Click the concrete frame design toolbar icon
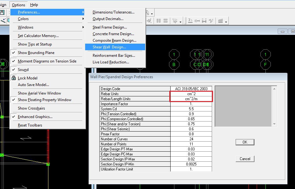The height and width of the screenshot is (189, 295). pyautogui.click(x=197, y=21)
